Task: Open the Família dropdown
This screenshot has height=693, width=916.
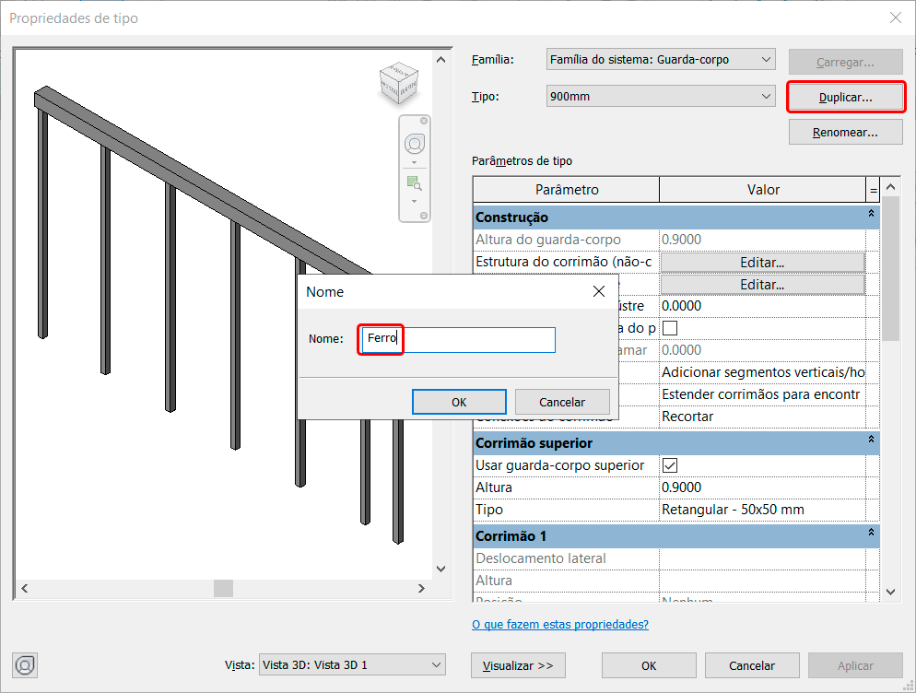Action: (x=661, y=60)
